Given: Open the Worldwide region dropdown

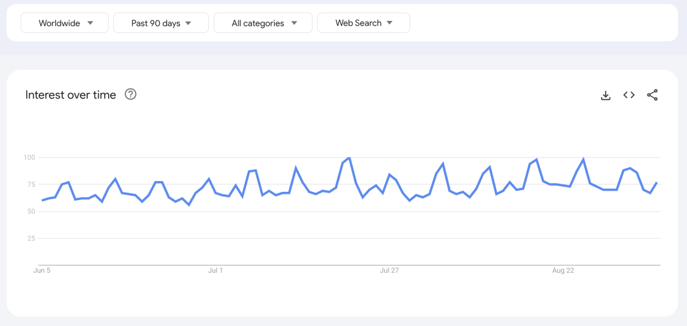Looking at the screenshot, I should 59,23.
